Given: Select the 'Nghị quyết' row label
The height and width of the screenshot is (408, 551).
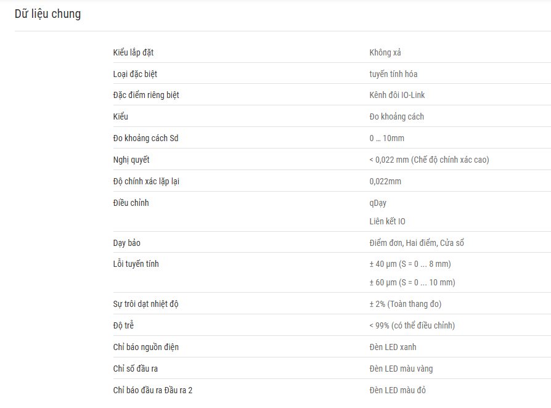Looking at the screenshot, I should pos(131,160).
